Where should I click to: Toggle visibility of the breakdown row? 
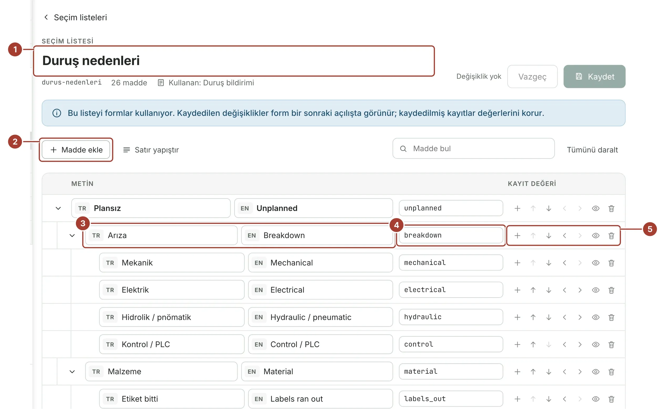pyautogui.click(x=595, y=236)
